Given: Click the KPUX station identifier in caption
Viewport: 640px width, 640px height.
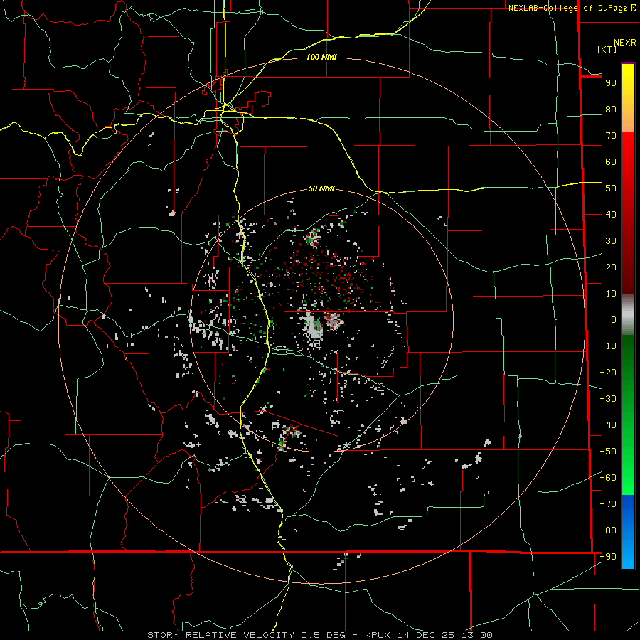Looking at the screenshot, I should pos(378,635).
